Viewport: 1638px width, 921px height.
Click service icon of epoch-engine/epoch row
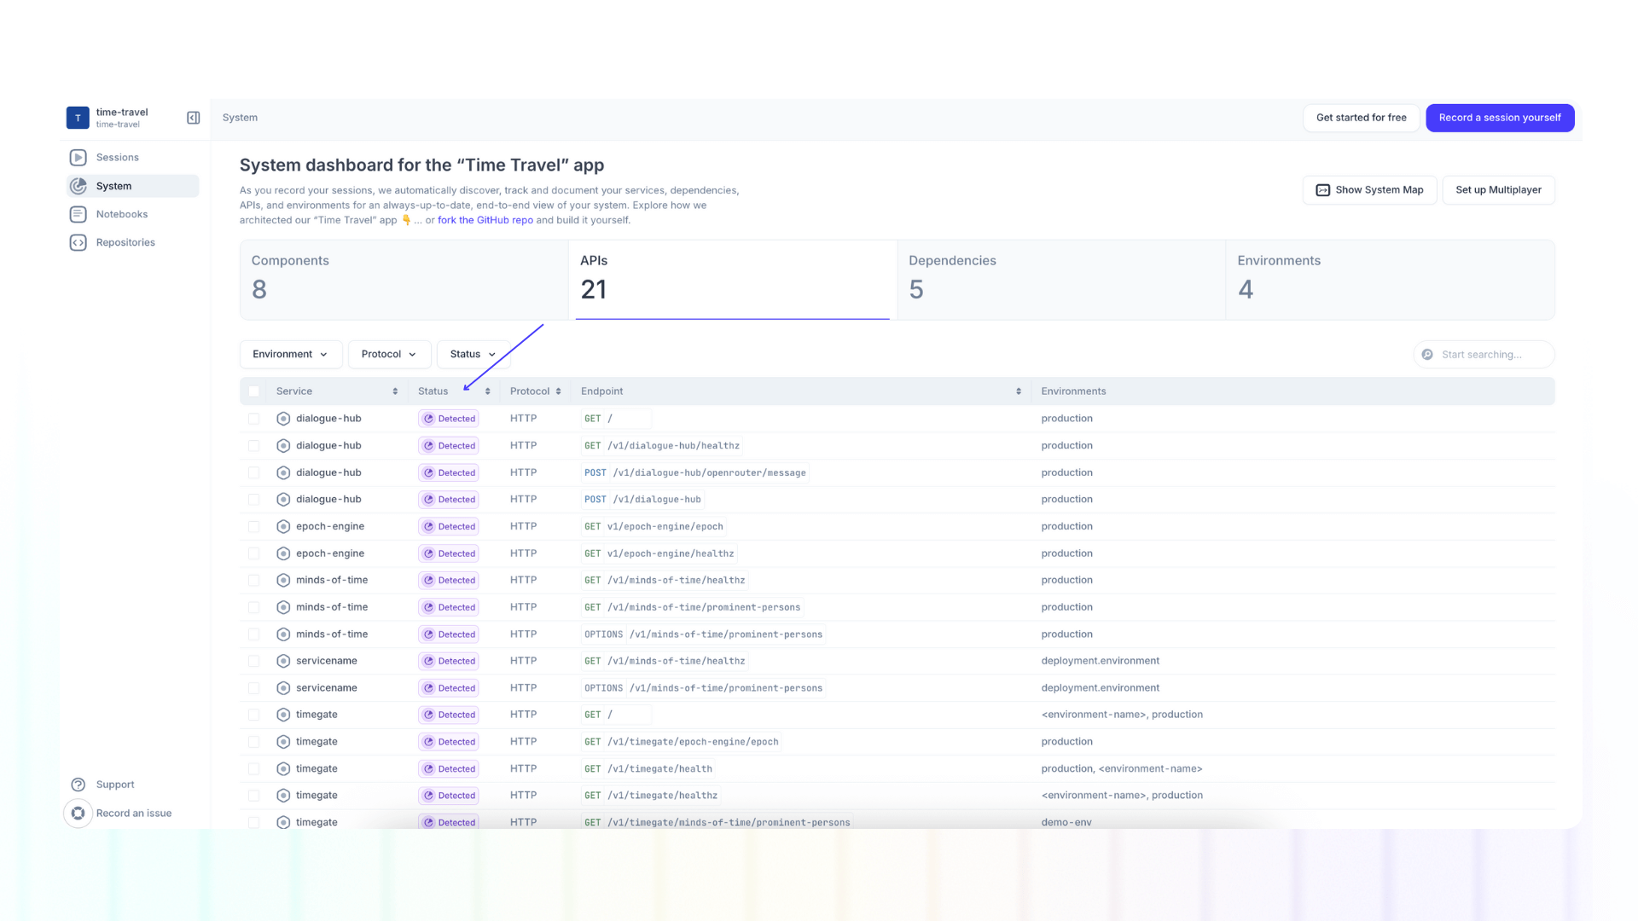click(x=283, y=527)
